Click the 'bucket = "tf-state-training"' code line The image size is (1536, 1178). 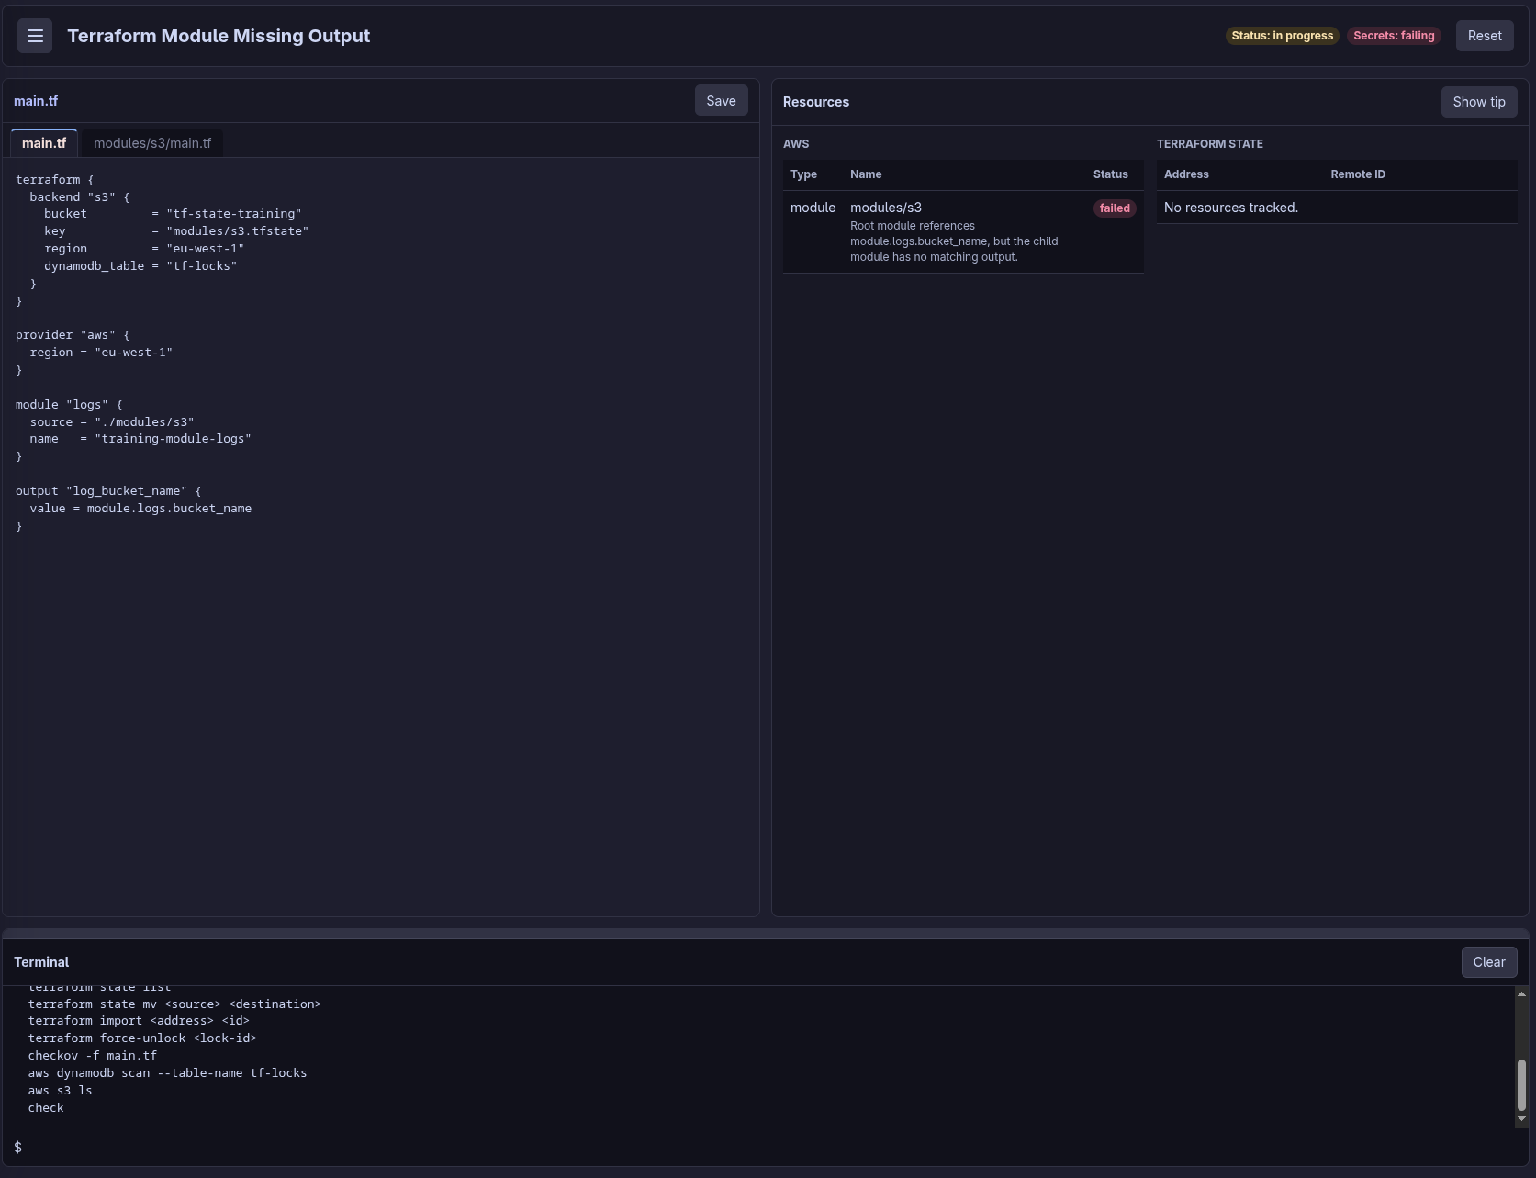click(173, 214)
